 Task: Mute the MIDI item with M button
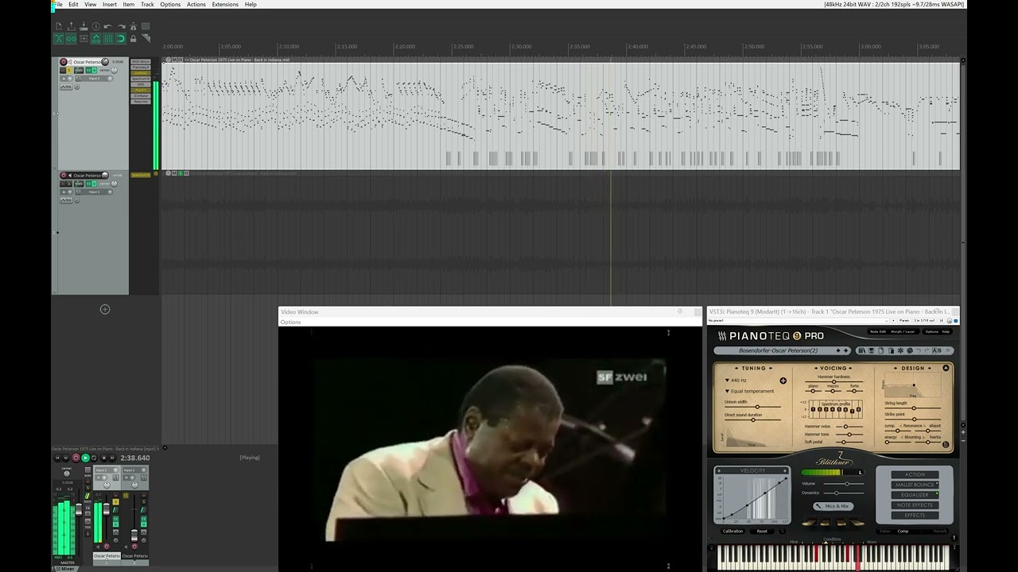(x=173, y=60)
